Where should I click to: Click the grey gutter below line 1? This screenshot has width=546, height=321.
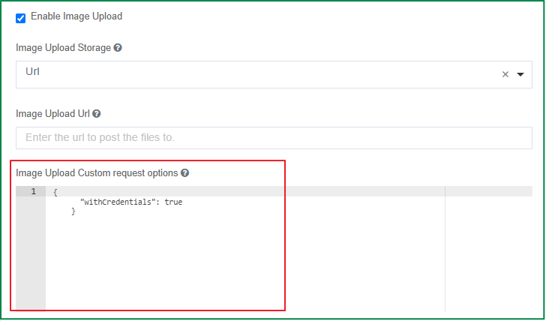click(x=31, y=253)
